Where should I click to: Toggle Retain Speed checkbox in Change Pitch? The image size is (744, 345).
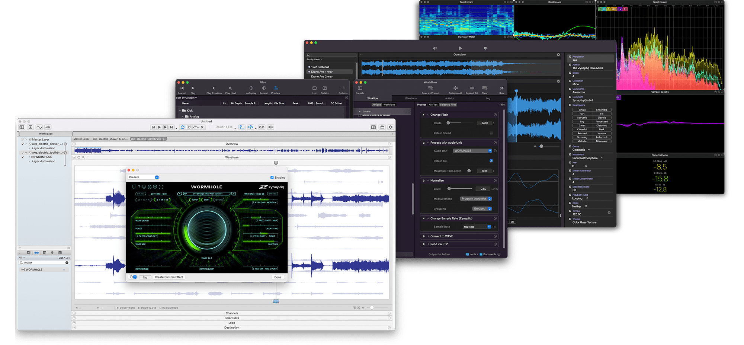tap(491, 133)
